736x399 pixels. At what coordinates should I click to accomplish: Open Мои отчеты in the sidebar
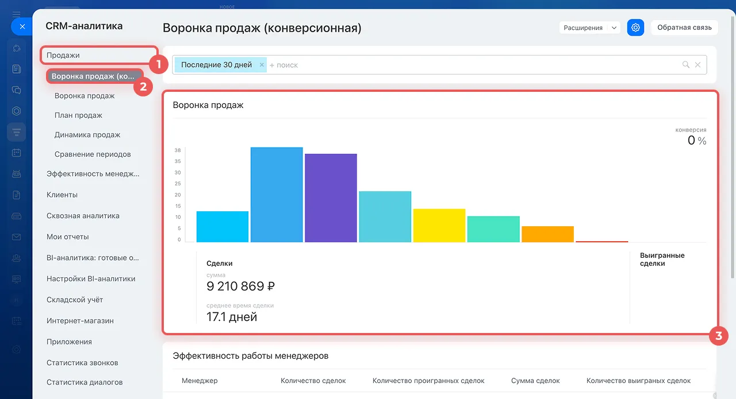pyautogui.click(x=68, y=237)
